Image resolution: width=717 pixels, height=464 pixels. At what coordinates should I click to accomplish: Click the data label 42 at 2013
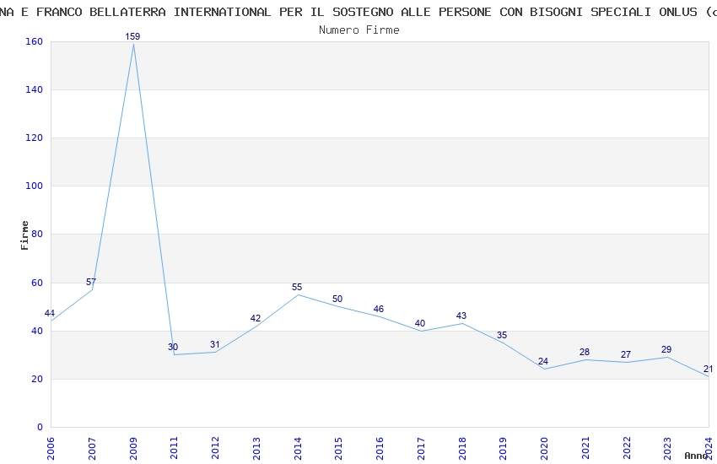[x=256, y=318]
